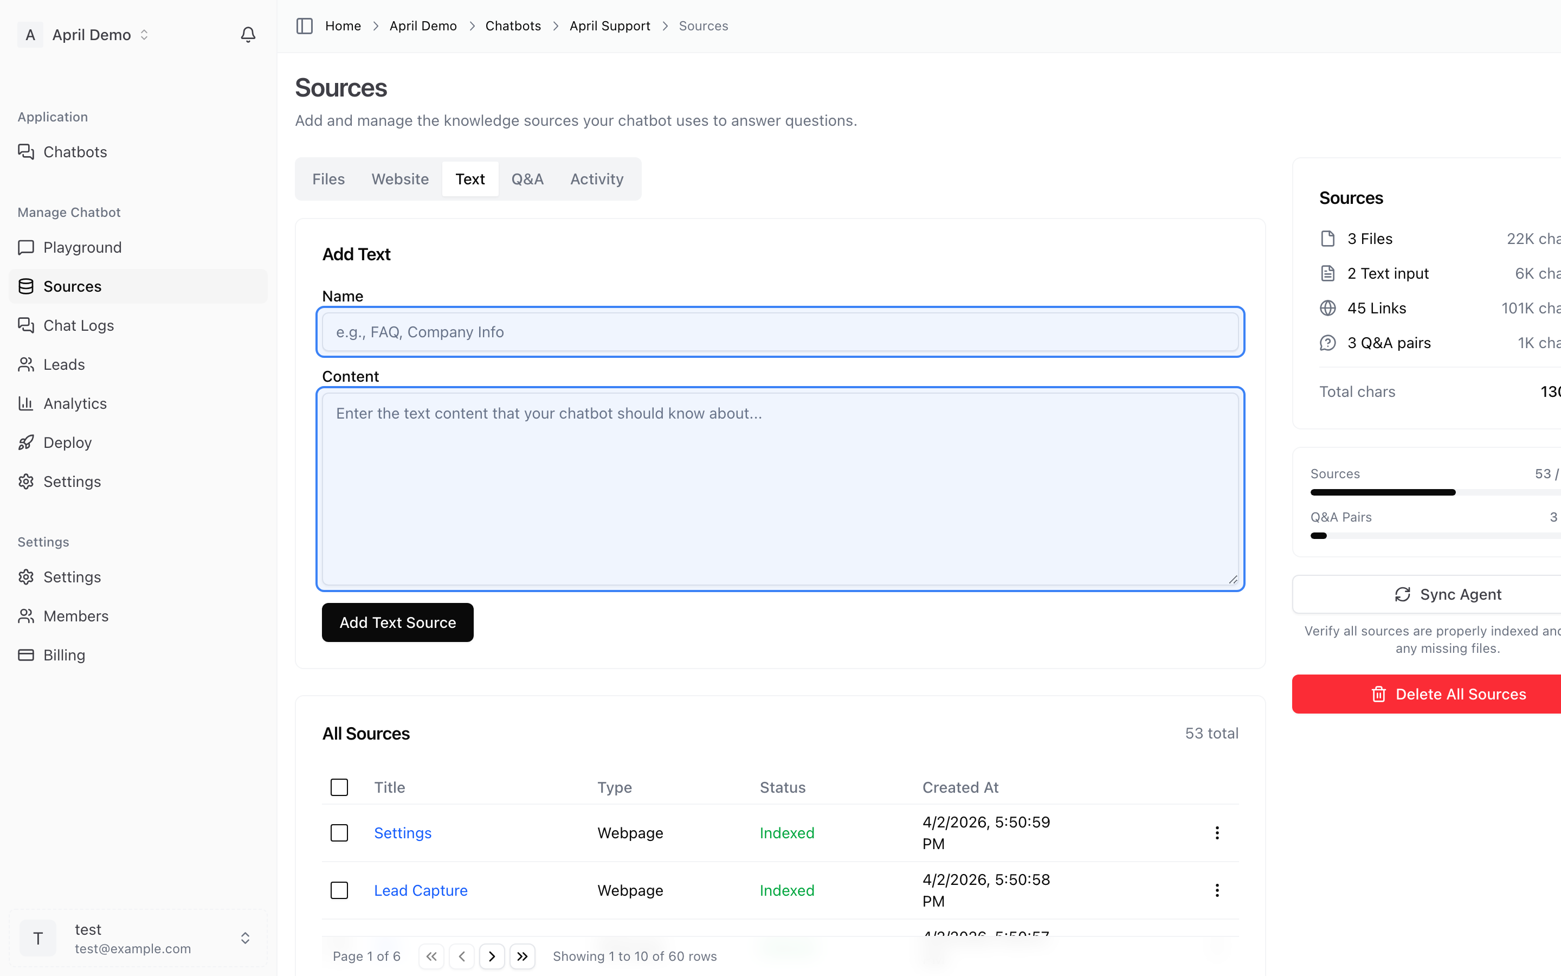
Task: Open Sources sidebar item
Action: tap(138, 286)
